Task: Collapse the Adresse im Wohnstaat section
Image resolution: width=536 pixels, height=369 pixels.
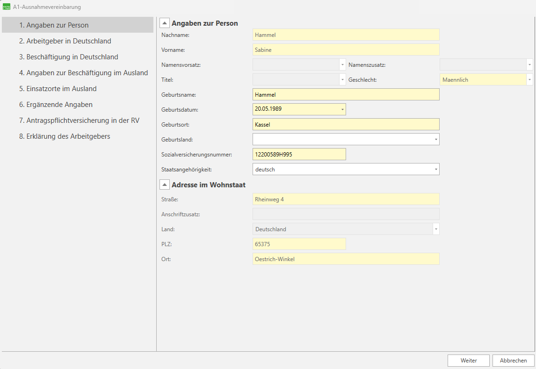Action: click(165, 185)
